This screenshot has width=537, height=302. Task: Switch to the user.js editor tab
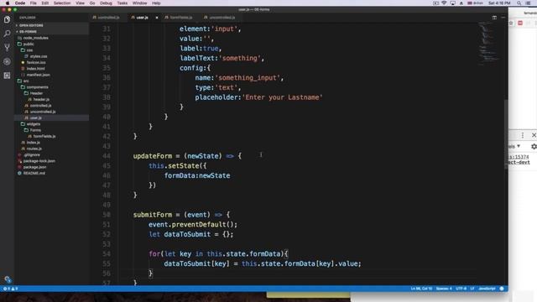click(x=142, y=18)
